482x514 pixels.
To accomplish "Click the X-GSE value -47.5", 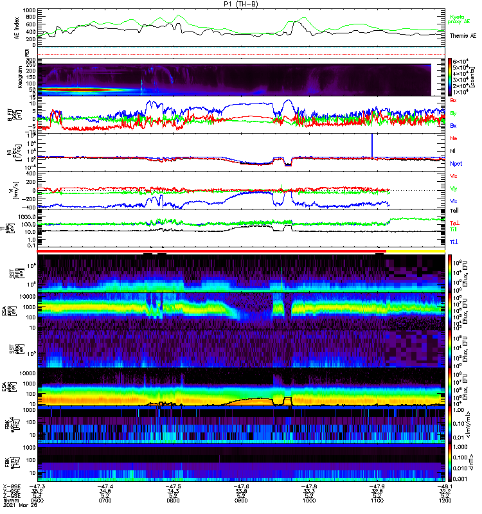I will tap(173, 486).
